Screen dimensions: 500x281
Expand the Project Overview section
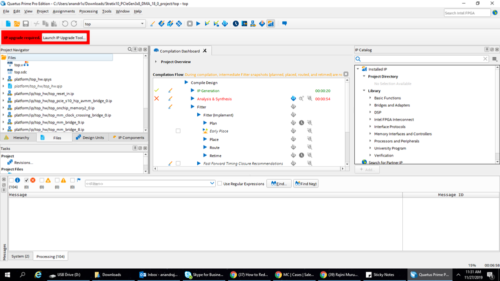click(x=156, y=62)
